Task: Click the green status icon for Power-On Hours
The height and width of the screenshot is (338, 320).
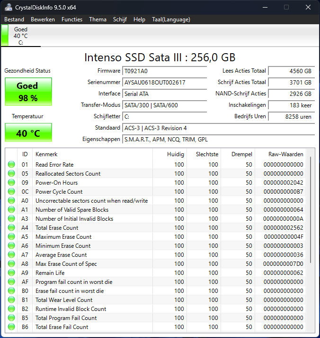Action: pyautogui.click(x=11, y=183)
